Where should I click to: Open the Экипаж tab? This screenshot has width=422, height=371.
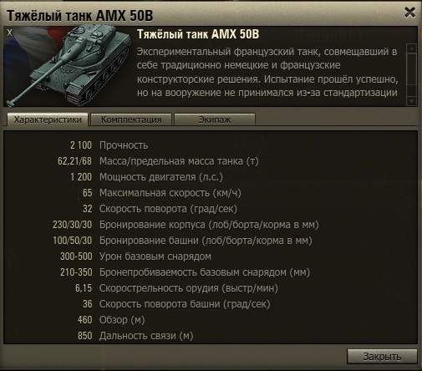click(215, 119)
